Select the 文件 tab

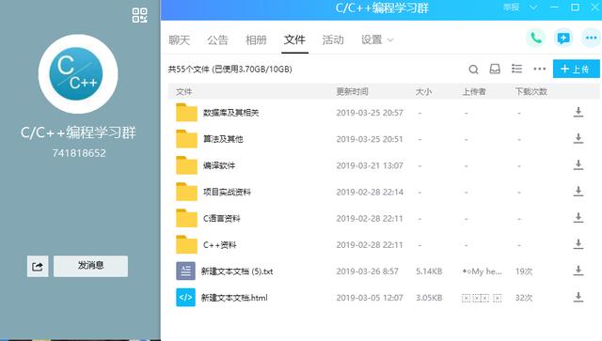pyautogui.click(x=294, y=39)
